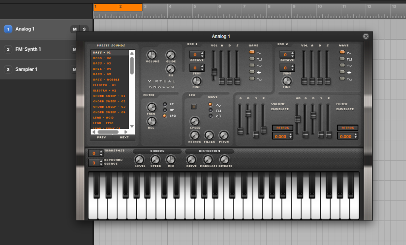
Task: Choose noise waveform for OSC 2
Action: pos(342,72)
